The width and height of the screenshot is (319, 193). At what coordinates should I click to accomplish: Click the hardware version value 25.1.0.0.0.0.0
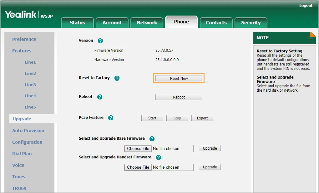pyautogui.click(x=167, y=60)
